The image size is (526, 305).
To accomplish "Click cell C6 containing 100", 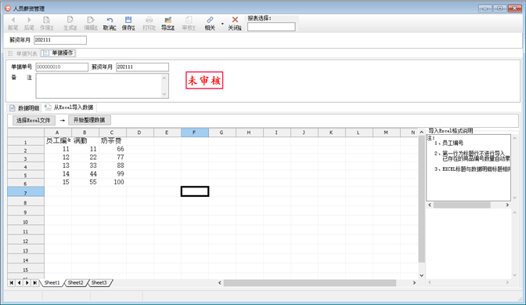I will (113, 182).
